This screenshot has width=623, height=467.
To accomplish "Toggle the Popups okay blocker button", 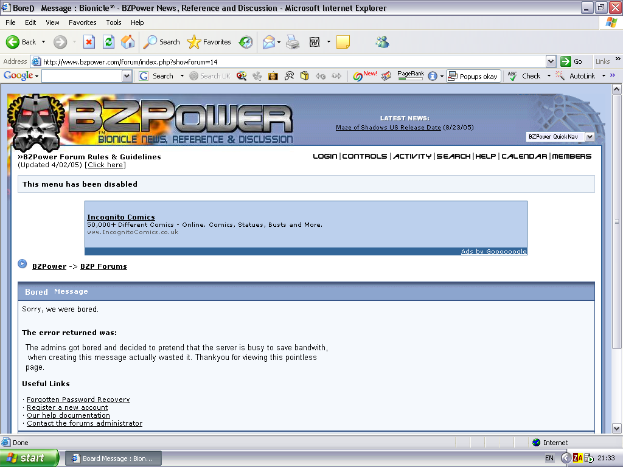I will tap(473, 76).
